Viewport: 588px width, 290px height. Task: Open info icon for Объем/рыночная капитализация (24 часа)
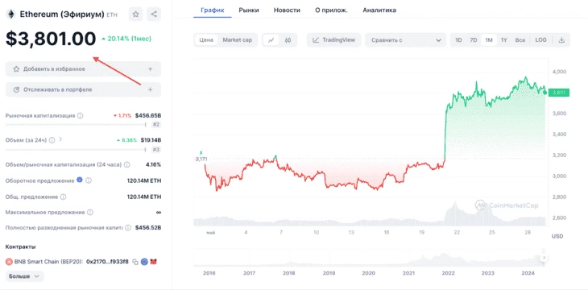126,164
